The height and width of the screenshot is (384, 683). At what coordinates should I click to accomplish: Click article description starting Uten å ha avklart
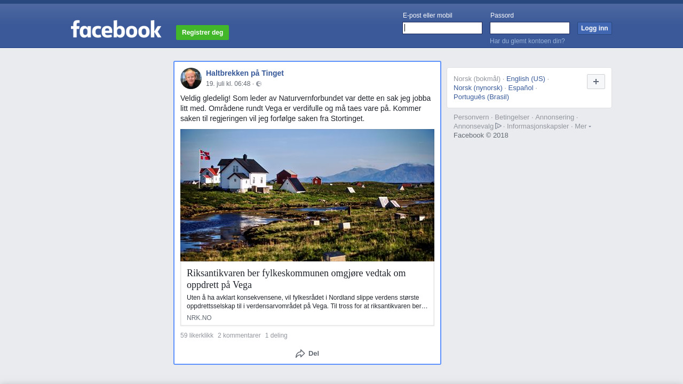(307, 302)
